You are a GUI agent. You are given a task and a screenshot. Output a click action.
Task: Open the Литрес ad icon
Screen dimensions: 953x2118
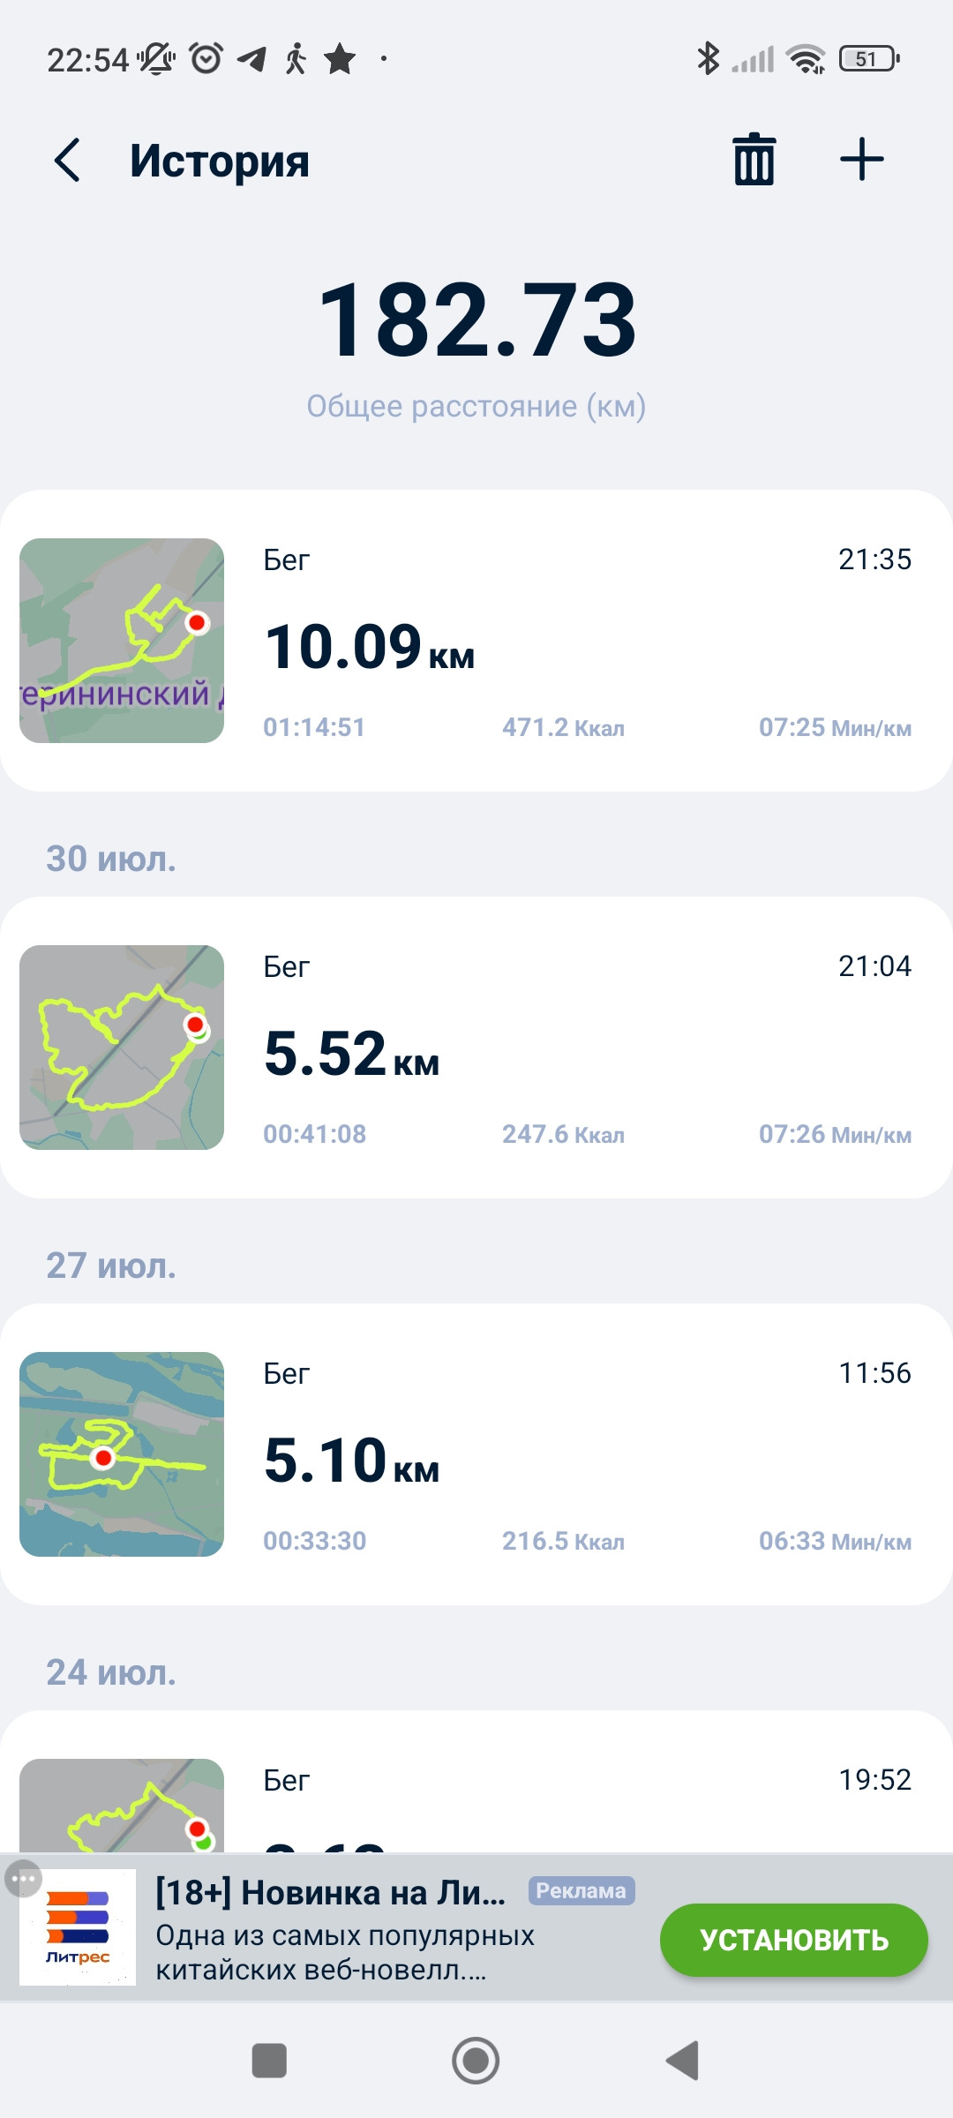coord(78,1927)
